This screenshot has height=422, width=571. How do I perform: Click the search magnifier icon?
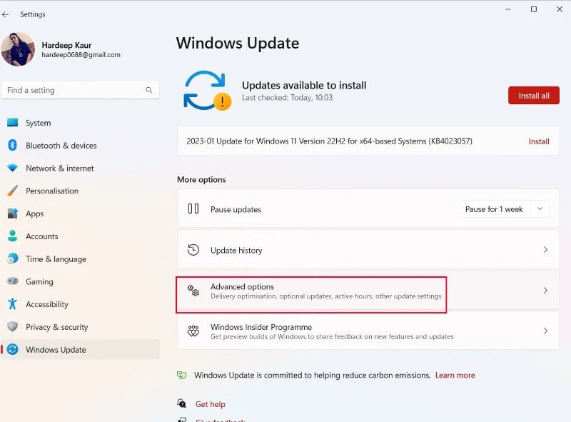pos(149,90)
